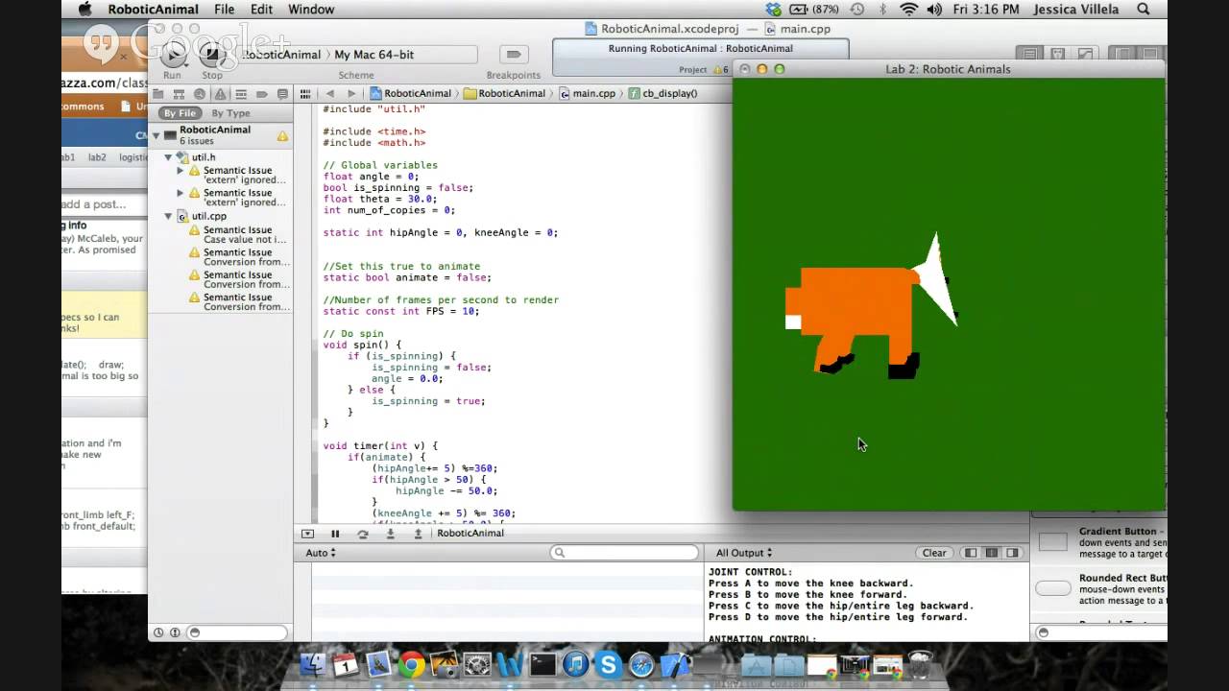1229x691 pixels.
Task: Go forward in editor history
Action: click(x=351, y=94)
